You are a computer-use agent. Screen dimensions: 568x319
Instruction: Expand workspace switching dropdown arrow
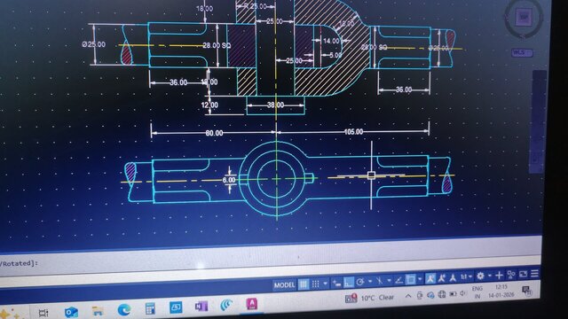(x=489, y=276)
